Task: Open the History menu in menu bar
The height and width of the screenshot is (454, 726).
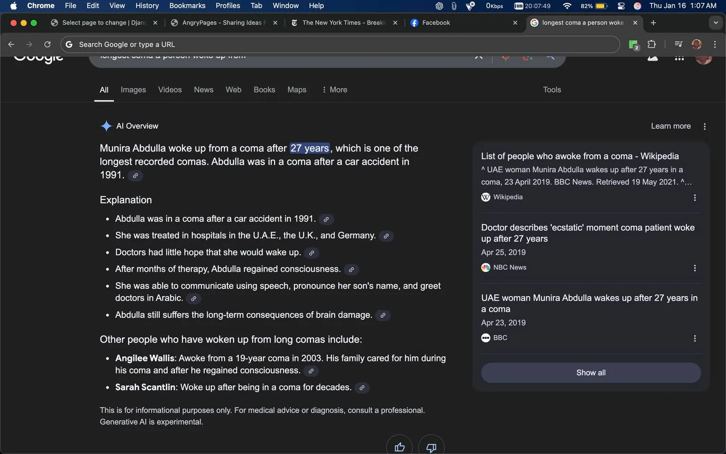Action: tap(147, 6)
